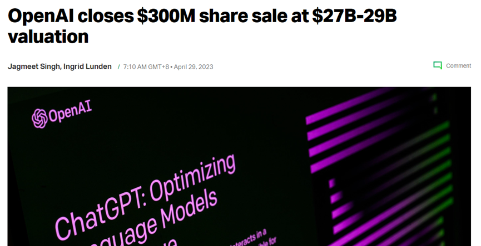Click the 7:10 AM GMT+8 timestamp
Viewport: 481px width, 246px height.
point(146,67)
